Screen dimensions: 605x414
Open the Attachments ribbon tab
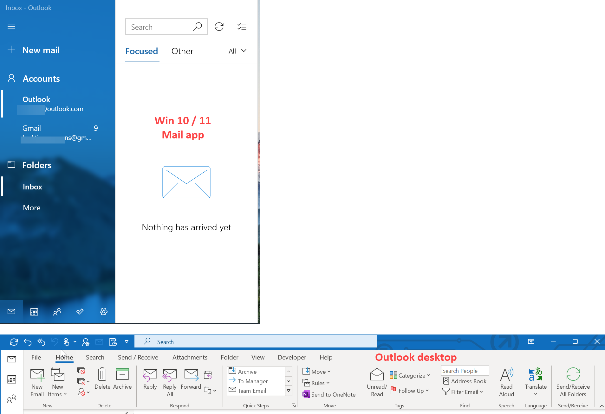tap(190, 357)
